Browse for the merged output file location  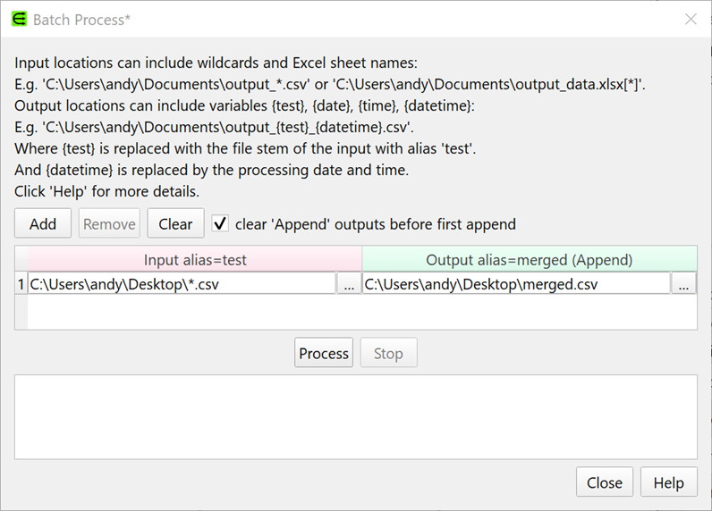coord(684,284)
